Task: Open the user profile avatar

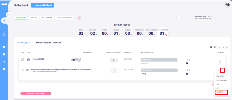Action: [x=227, y=5]
